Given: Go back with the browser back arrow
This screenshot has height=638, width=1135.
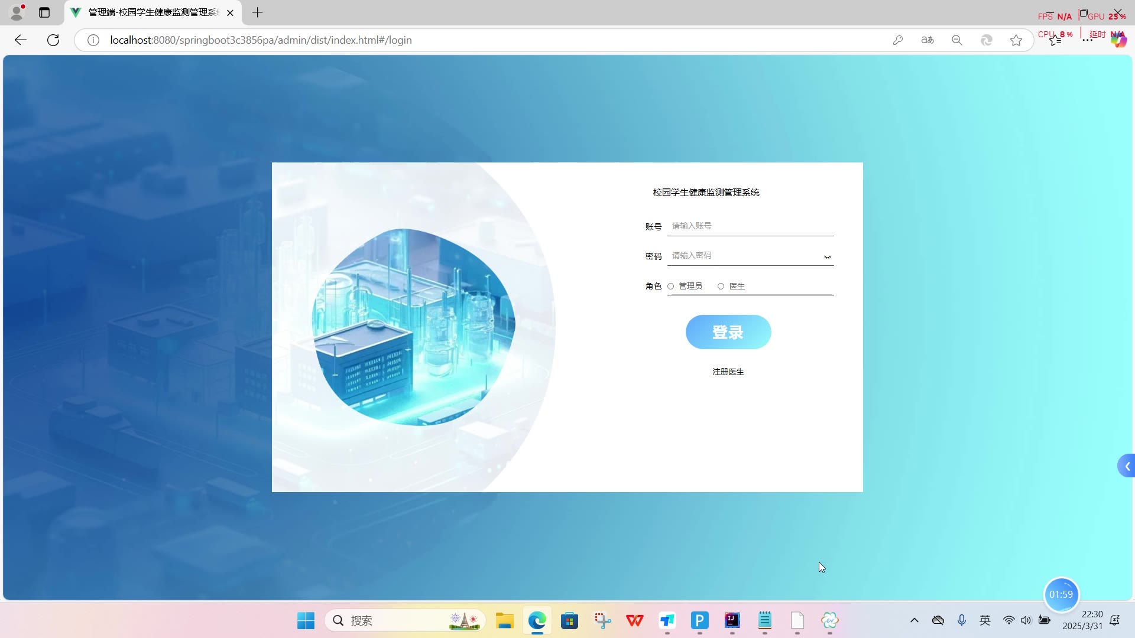Looking at the screenshot, I should pos(21,40).
